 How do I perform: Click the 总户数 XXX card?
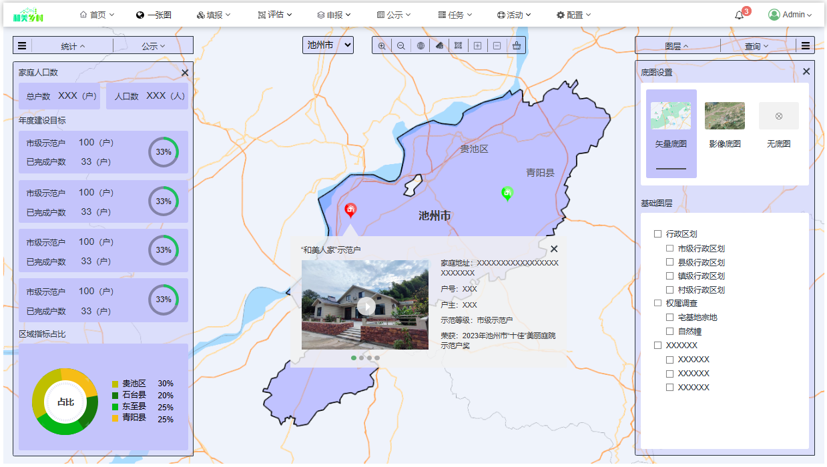pos(59,96)
